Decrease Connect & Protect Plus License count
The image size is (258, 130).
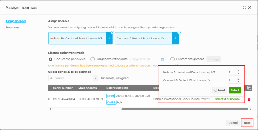(238, 82)
